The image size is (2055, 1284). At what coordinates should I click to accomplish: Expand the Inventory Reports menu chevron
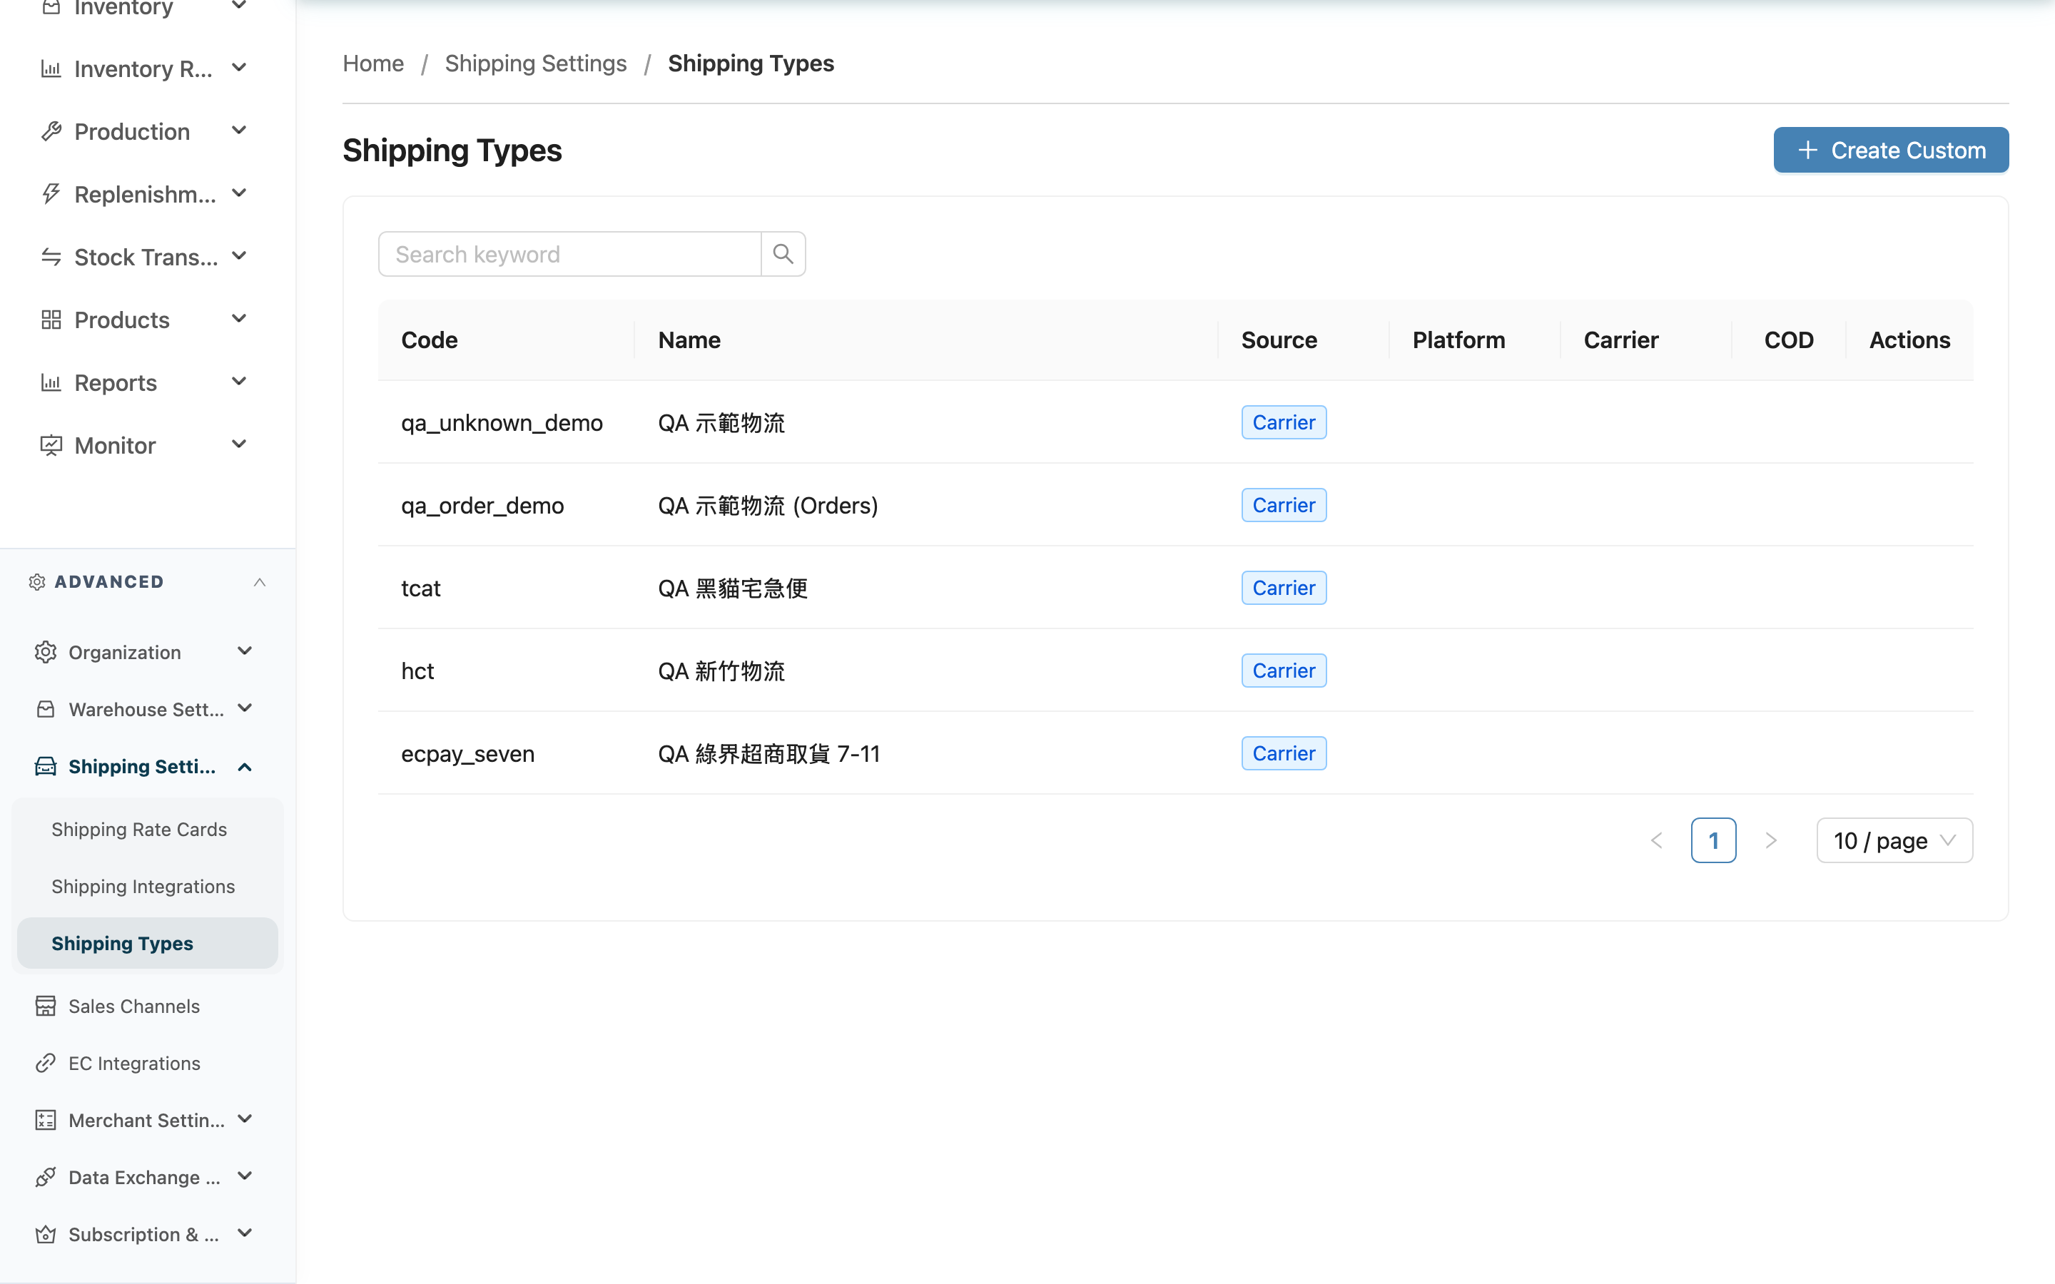(x=240, y=67)
